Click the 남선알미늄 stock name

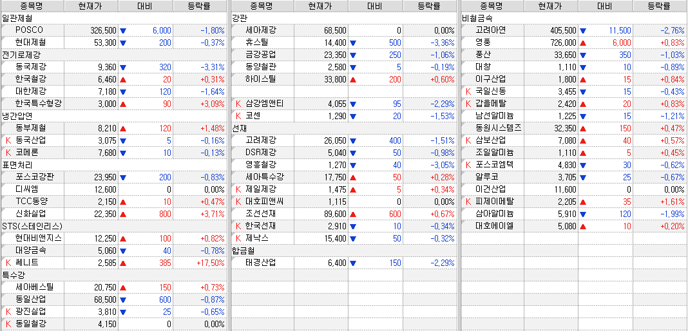point(495,116)
